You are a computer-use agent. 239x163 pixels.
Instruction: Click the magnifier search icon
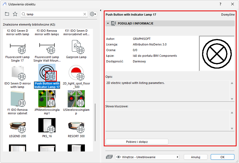(23, 14)
